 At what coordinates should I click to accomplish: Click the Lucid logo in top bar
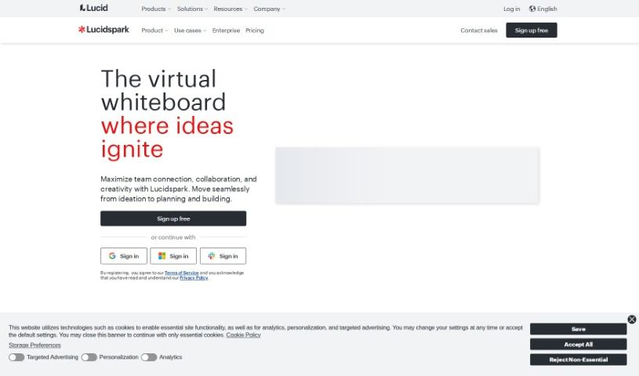point(94,8)
